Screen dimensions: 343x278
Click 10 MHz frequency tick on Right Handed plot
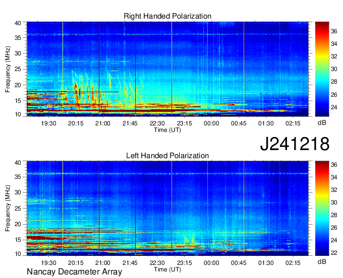click(18, 114)
